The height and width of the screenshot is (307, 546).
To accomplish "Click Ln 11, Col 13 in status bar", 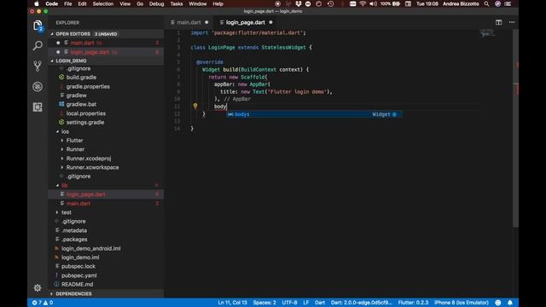I will coord(232,303).
